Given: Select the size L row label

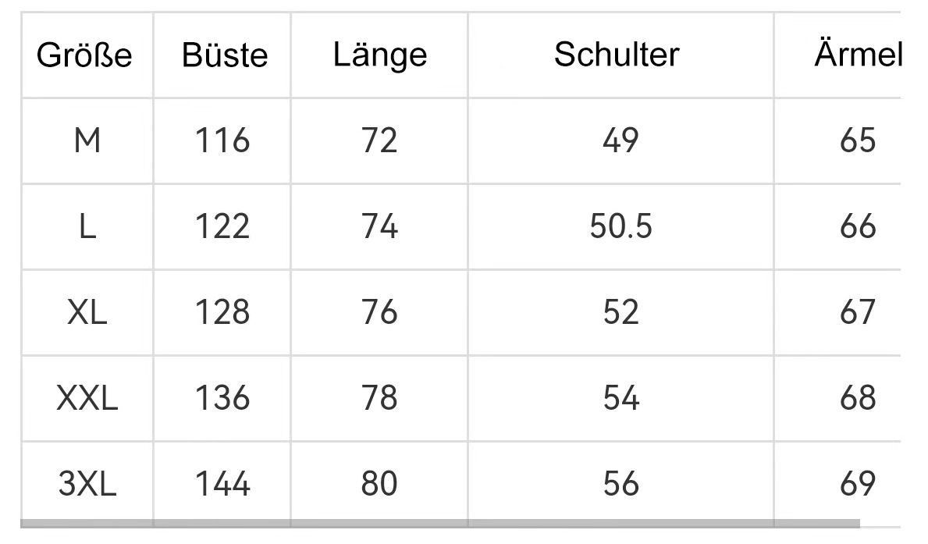Looking at the screenshot, I should coord(87,227).
